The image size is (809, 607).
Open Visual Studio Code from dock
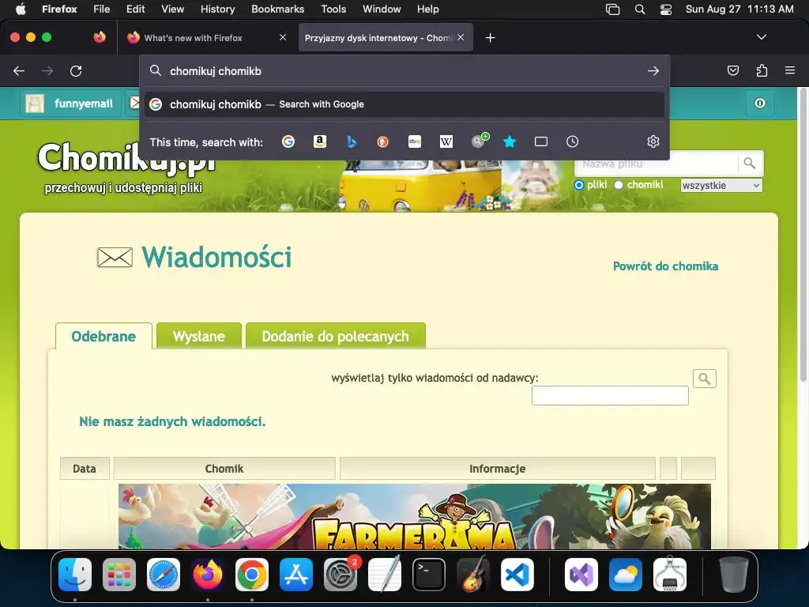click(x=517, y=575)
